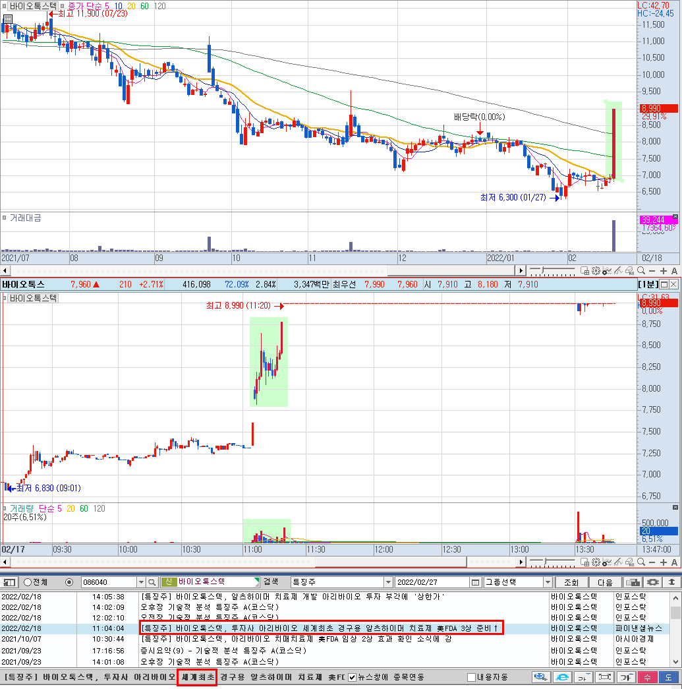
Task: Select the stock code radio button
Action: [69, 582]
